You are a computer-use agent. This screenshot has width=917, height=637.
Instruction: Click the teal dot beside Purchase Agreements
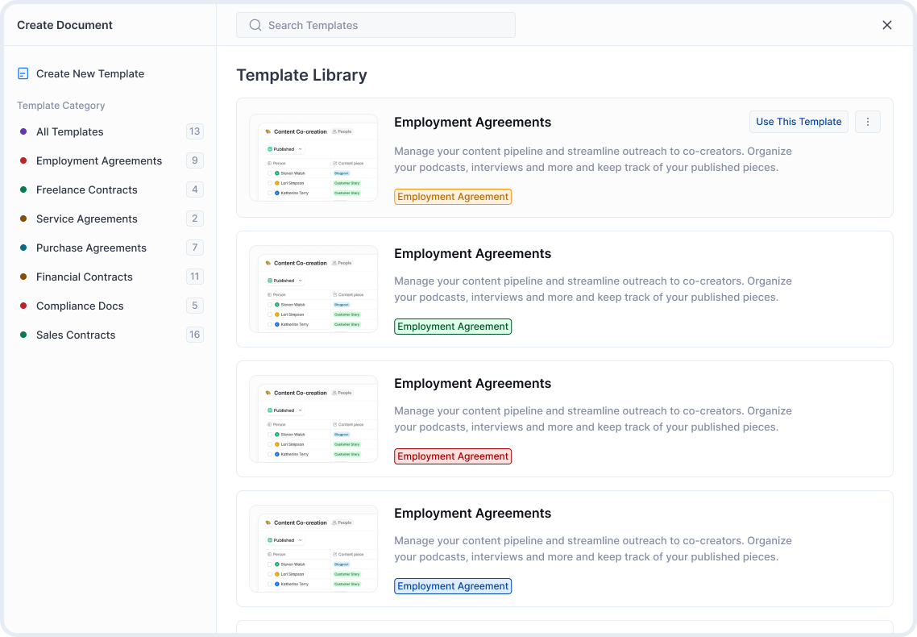23,248
